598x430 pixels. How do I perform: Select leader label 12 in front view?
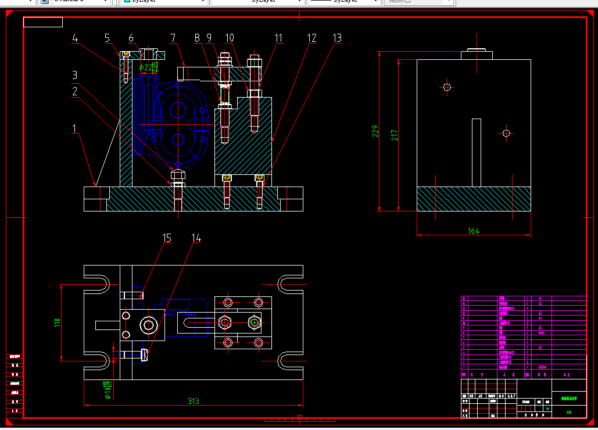(x=311, y=38)
